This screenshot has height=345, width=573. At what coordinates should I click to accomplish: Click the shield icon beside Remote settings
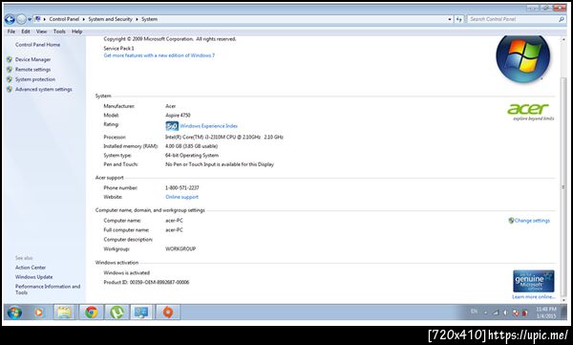tap(10, 69)
